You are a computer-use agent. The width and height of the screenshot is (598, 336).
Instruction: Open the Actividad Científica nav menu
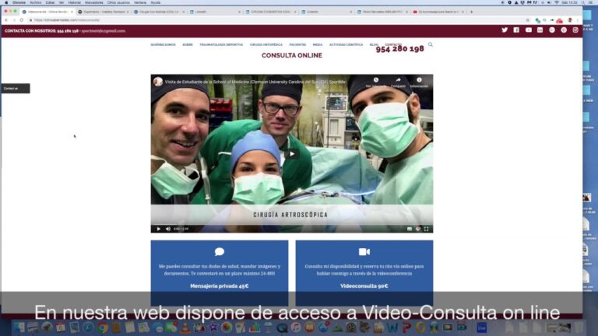[346, 45]
